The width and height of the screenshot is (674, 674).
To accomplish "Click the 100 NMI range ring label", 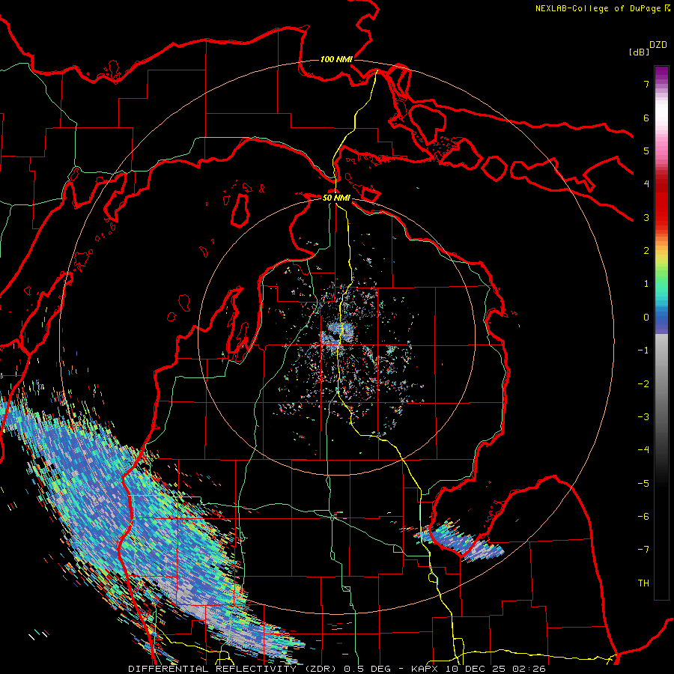I will 336,59.
